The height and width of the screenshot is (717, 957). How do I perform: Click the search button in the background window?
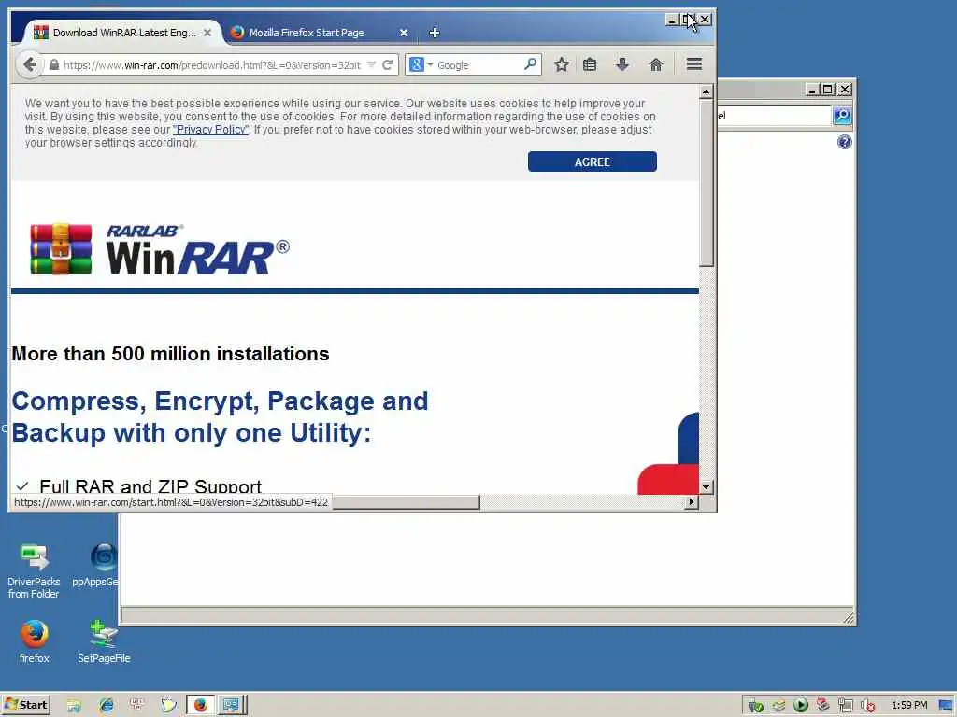point(842,115)
